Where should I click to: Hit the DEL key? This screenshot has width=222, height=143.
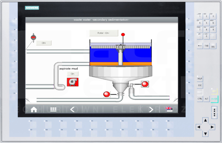[x=213, y=46]
